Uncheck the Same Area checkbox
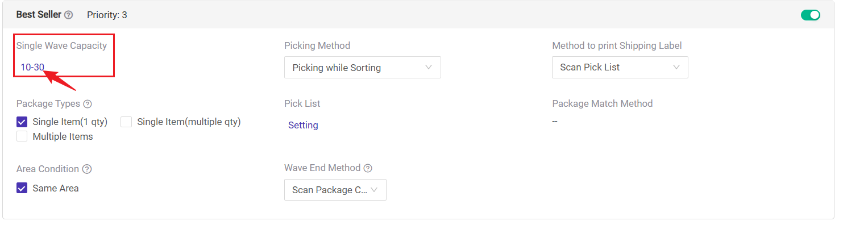Viewport: 843px width, 225px height. tap(22, 188)
